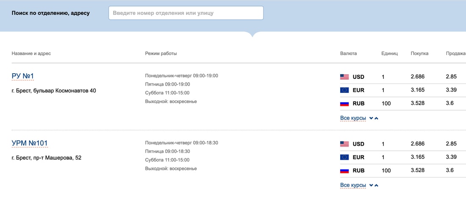Click the EUR flag icon for РУ №1
This screenshot has height=197, width=466.
(x=344, y=90)
